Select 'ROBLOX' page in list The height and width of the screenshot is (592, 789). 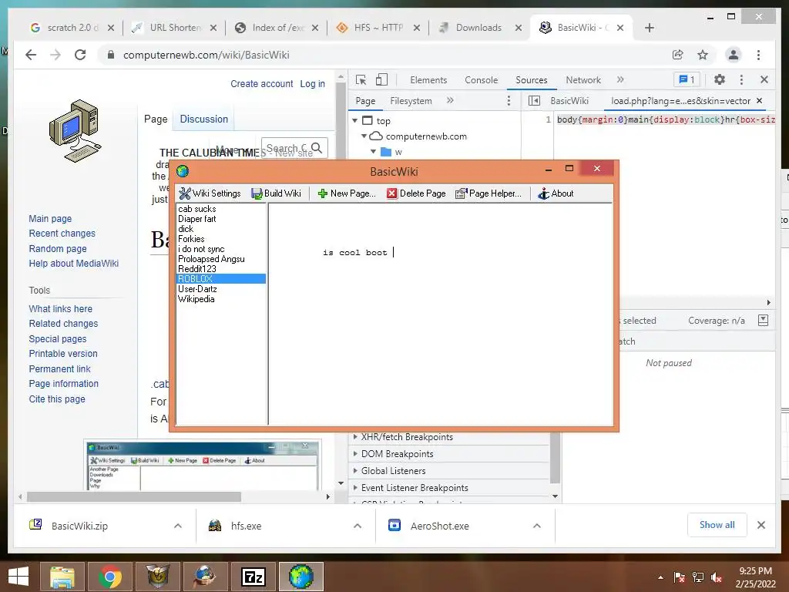tap(221, 279)
